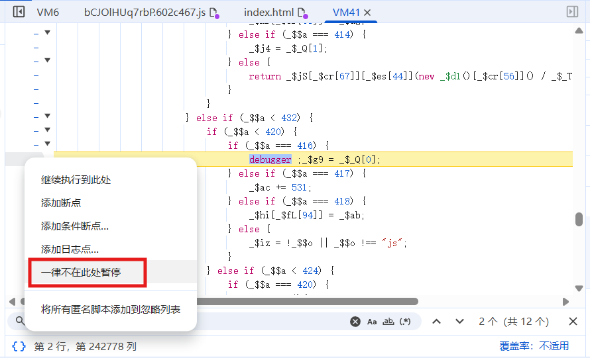Close the VM41 tab
This screenshot has width=590, height=358.
pos(368,13)
